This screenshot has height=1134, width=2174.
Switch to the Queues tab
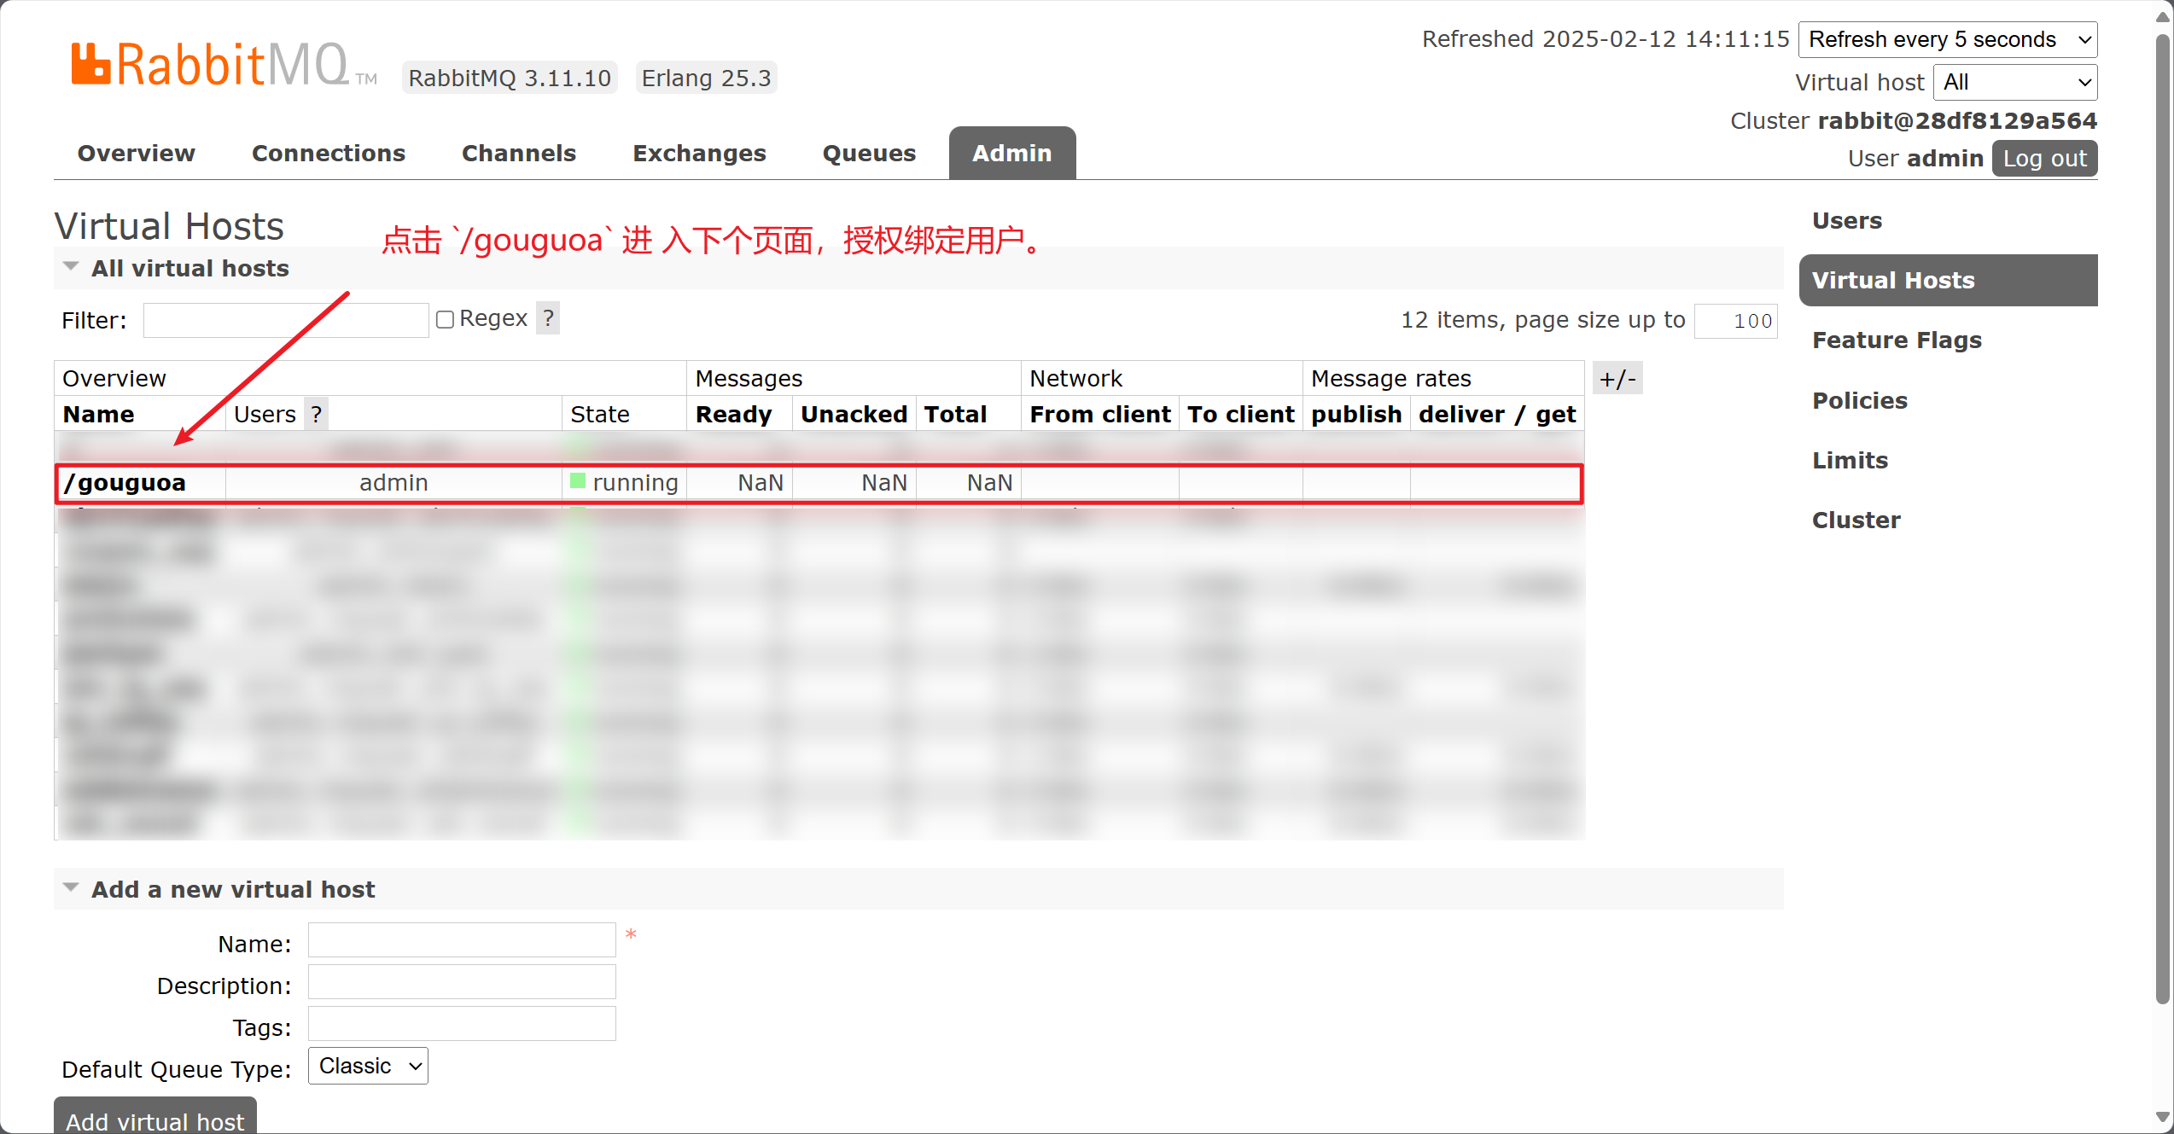tap(869, 154)
